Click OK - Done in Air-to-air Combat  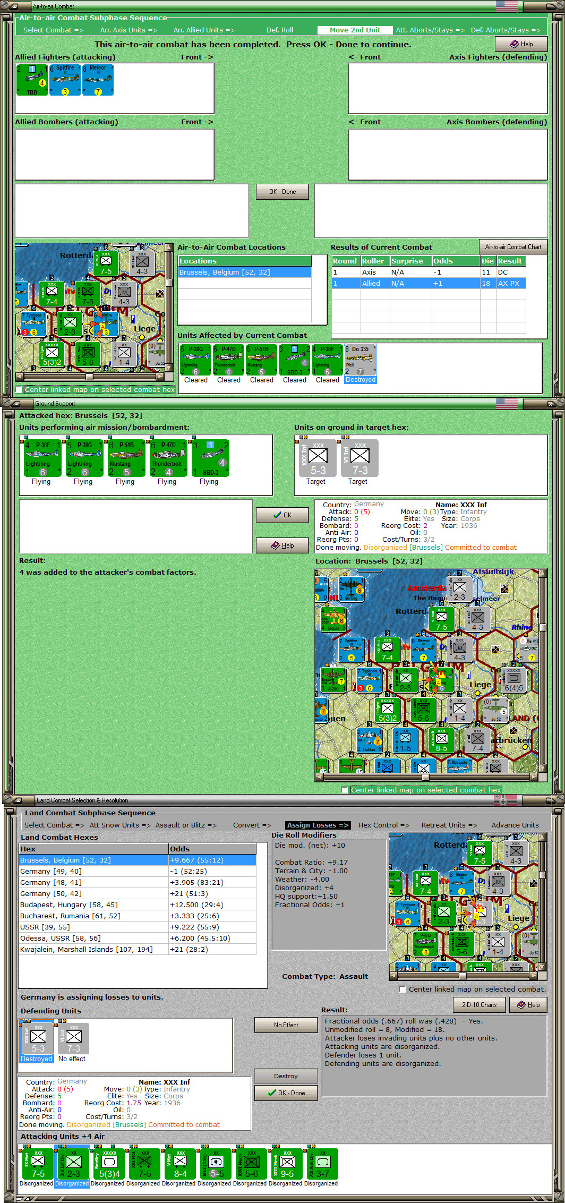coord(282,192)
